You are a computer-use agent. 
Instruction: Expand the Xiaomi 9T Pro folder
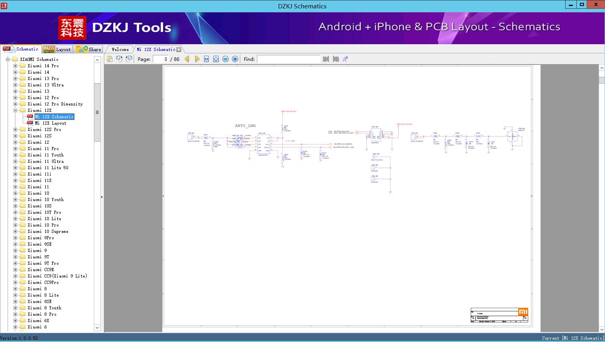[x=15, y=263]
